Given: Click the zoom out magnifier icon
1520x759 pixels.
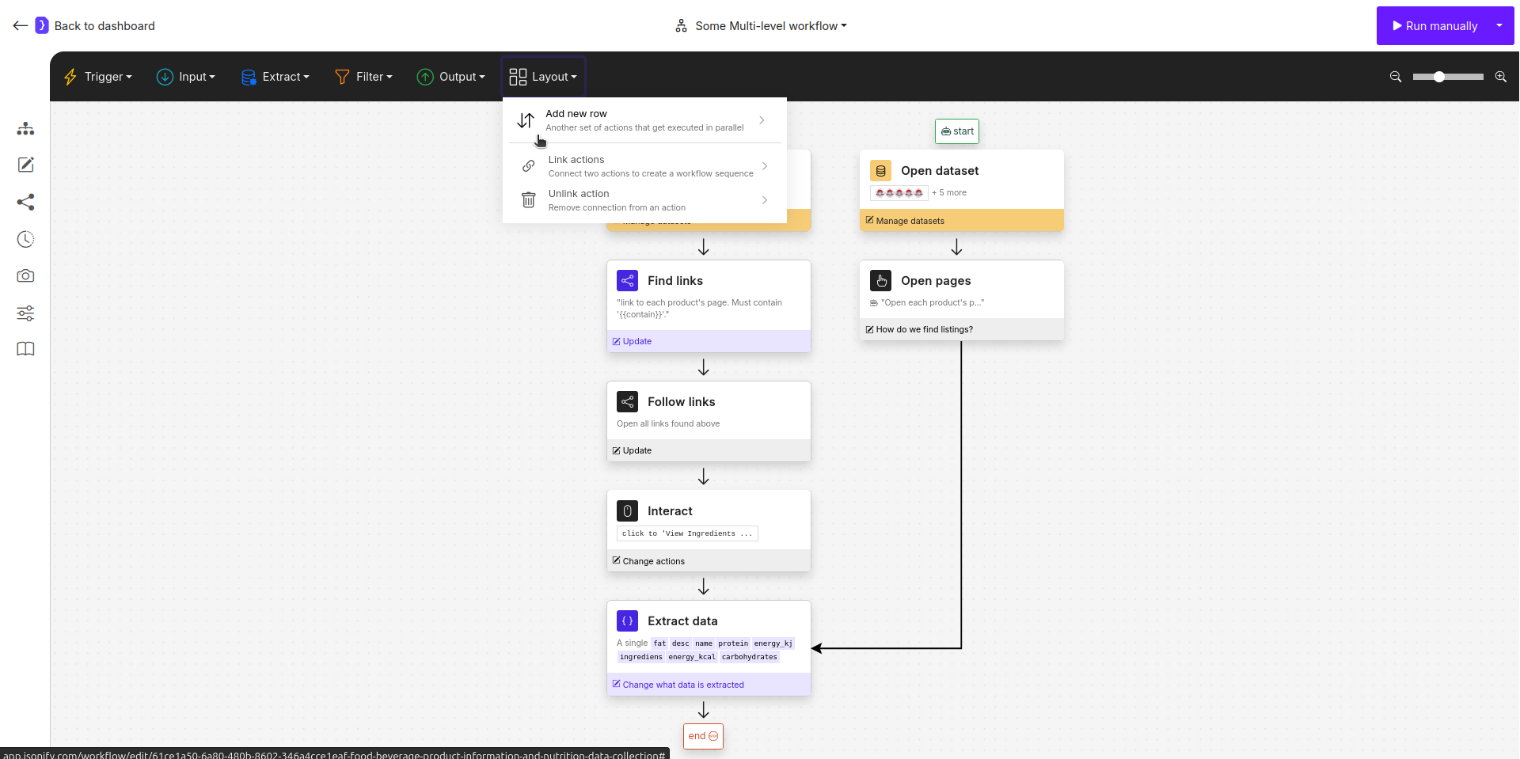Looking at the screenshot, I should 1395,77.
